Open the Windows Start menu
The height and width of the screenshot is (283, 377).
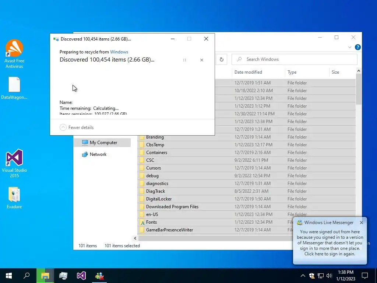pos(9,276)
